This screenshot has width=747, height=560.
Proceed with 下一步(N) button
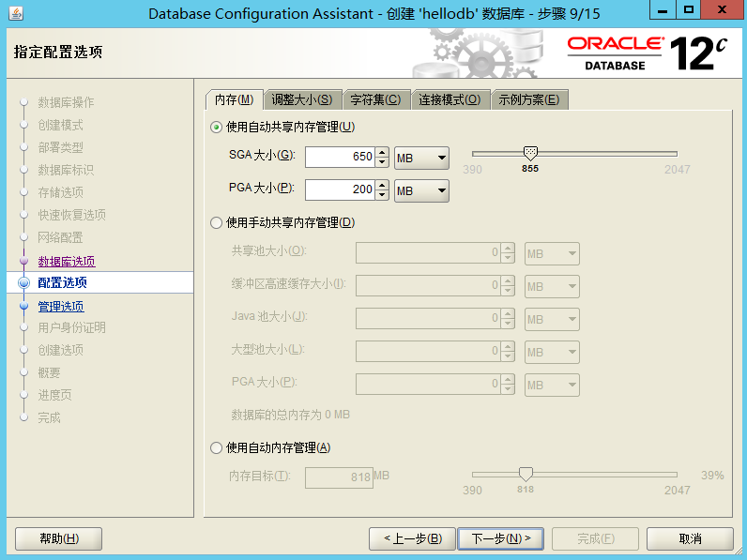point(501,538)
